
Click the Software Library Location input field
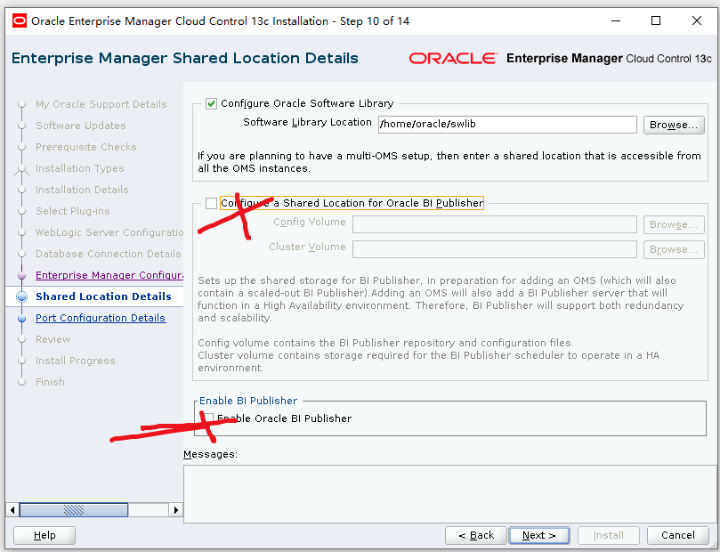click(x=506, y=125)
